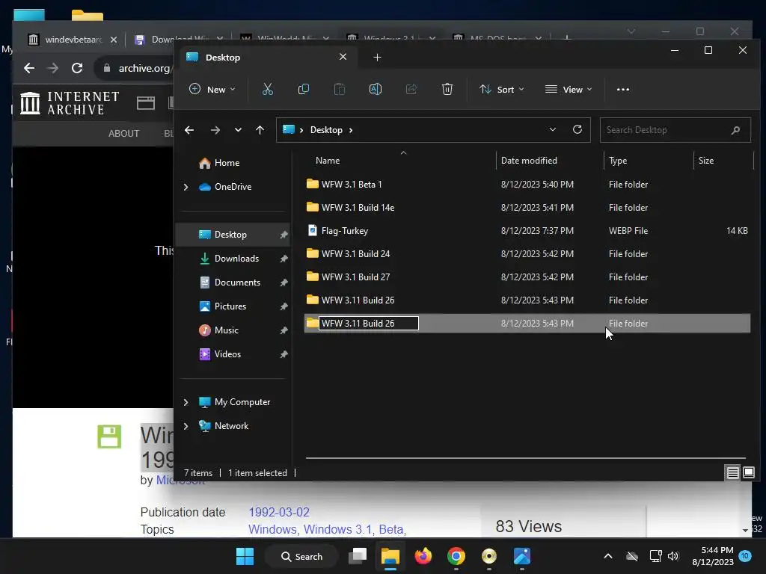Unpin Downloads using its pin icon

pyautogui.click(x=284, y=259)
